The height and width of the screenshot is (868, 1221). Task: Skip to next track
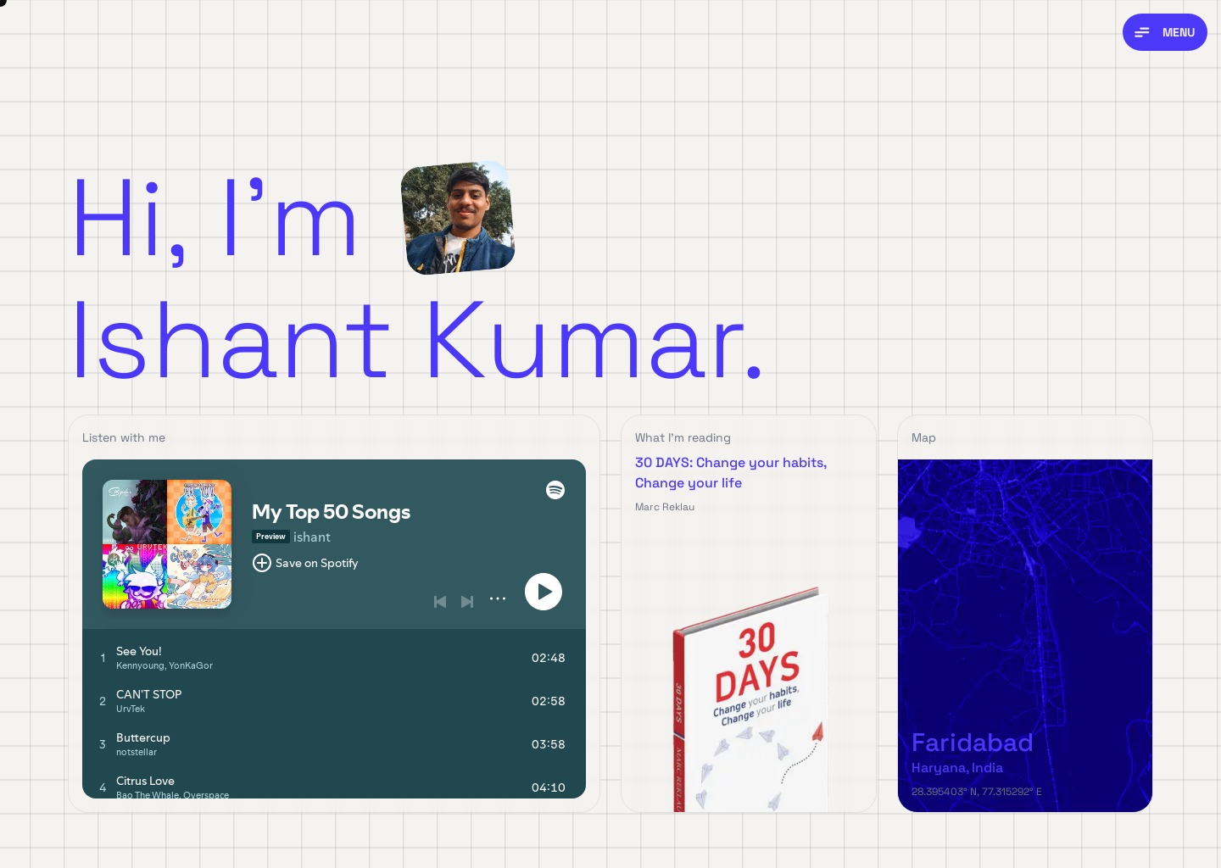pos(467,602)
